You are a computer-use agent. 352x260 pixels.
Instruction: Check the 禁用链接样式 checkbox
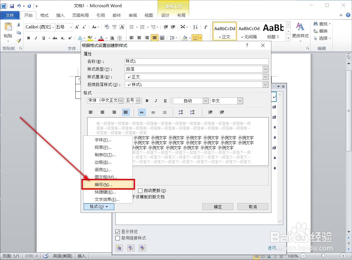click(x=118, y=238)
